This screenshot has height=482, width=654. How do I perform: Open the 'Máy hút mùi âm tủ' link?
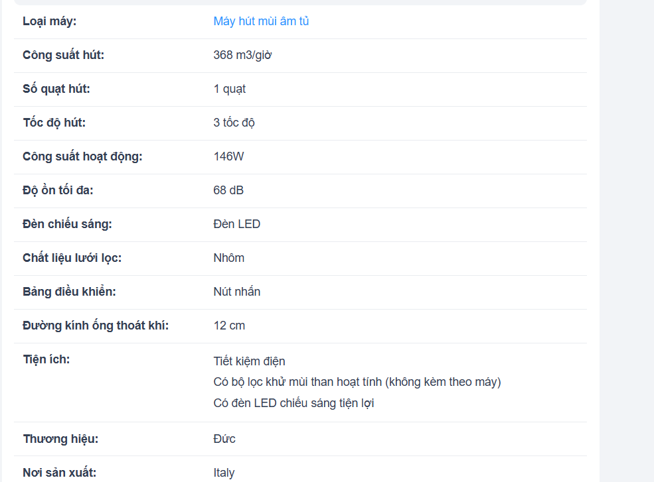coord(261,21)
